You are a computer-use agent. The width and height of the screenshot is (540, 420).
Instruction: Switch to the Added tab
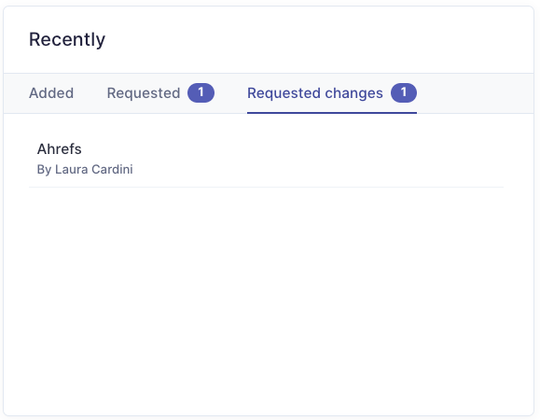coord(51,93)
